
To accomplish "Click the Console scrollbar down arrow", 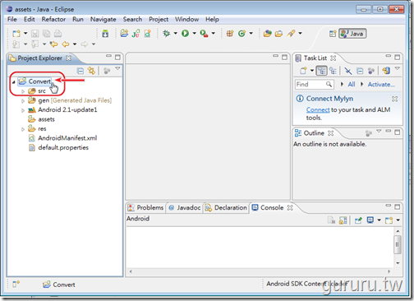I will pyautogui.click(x=398, y=263).
